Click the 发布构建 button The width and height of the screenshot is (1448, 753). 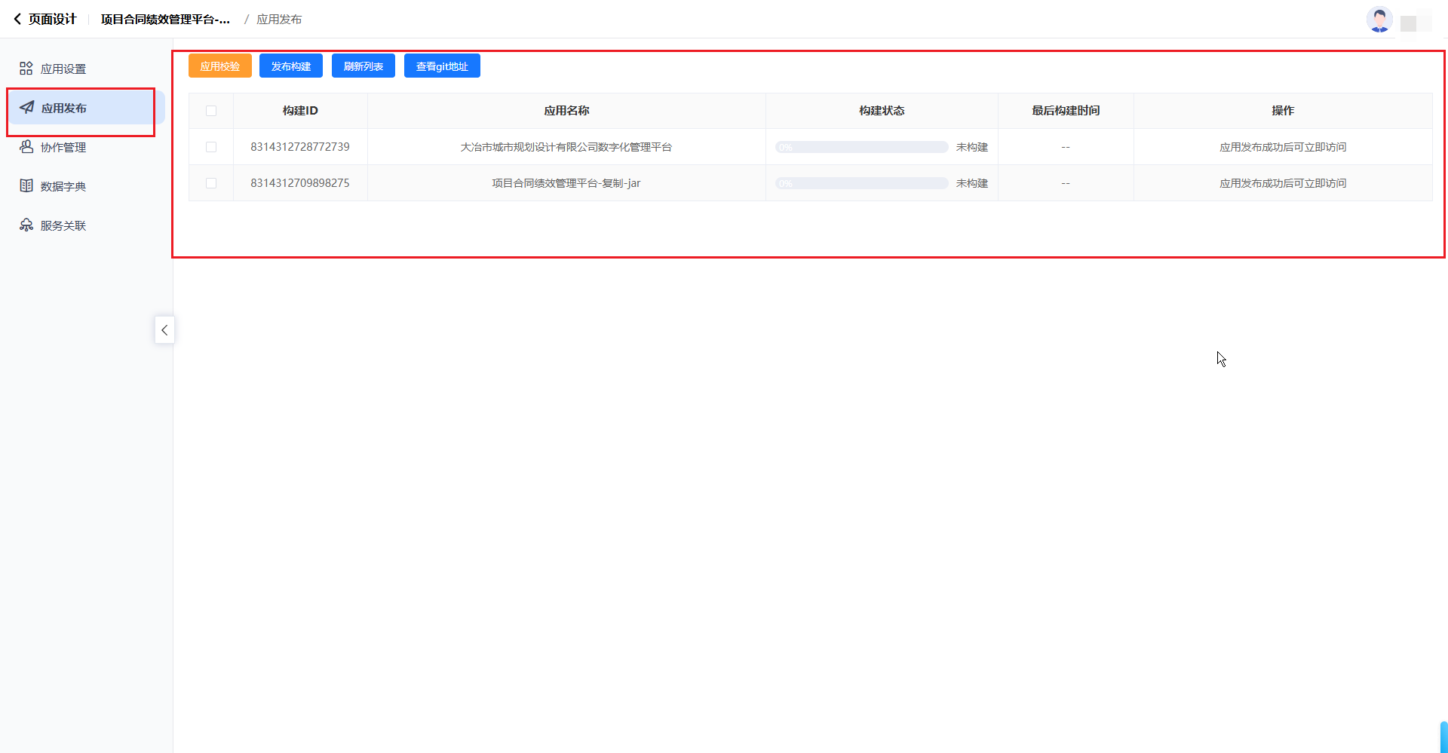pyautogui.click(x=291, y=66)
